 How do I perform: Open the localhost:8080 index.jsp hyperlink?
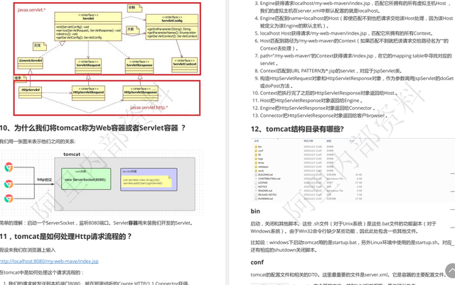(x=49, y=261)
